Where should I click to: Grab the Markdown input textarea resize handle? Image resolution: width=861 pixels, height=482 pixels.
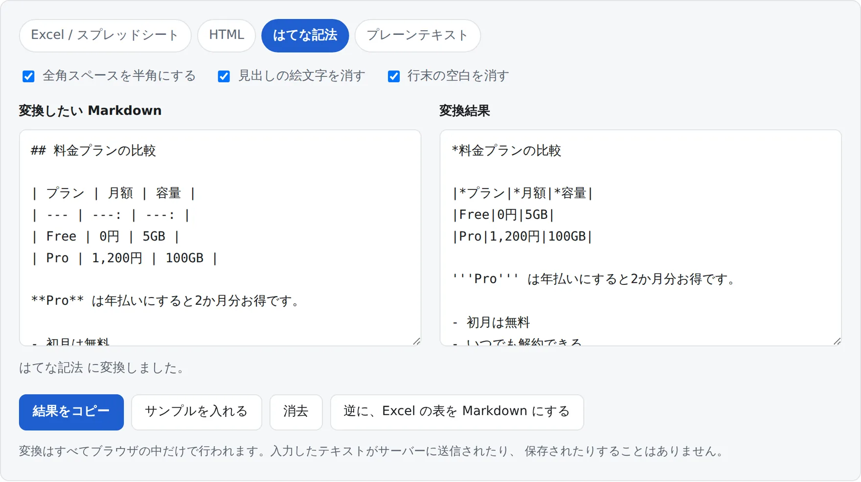click(416, 341)
